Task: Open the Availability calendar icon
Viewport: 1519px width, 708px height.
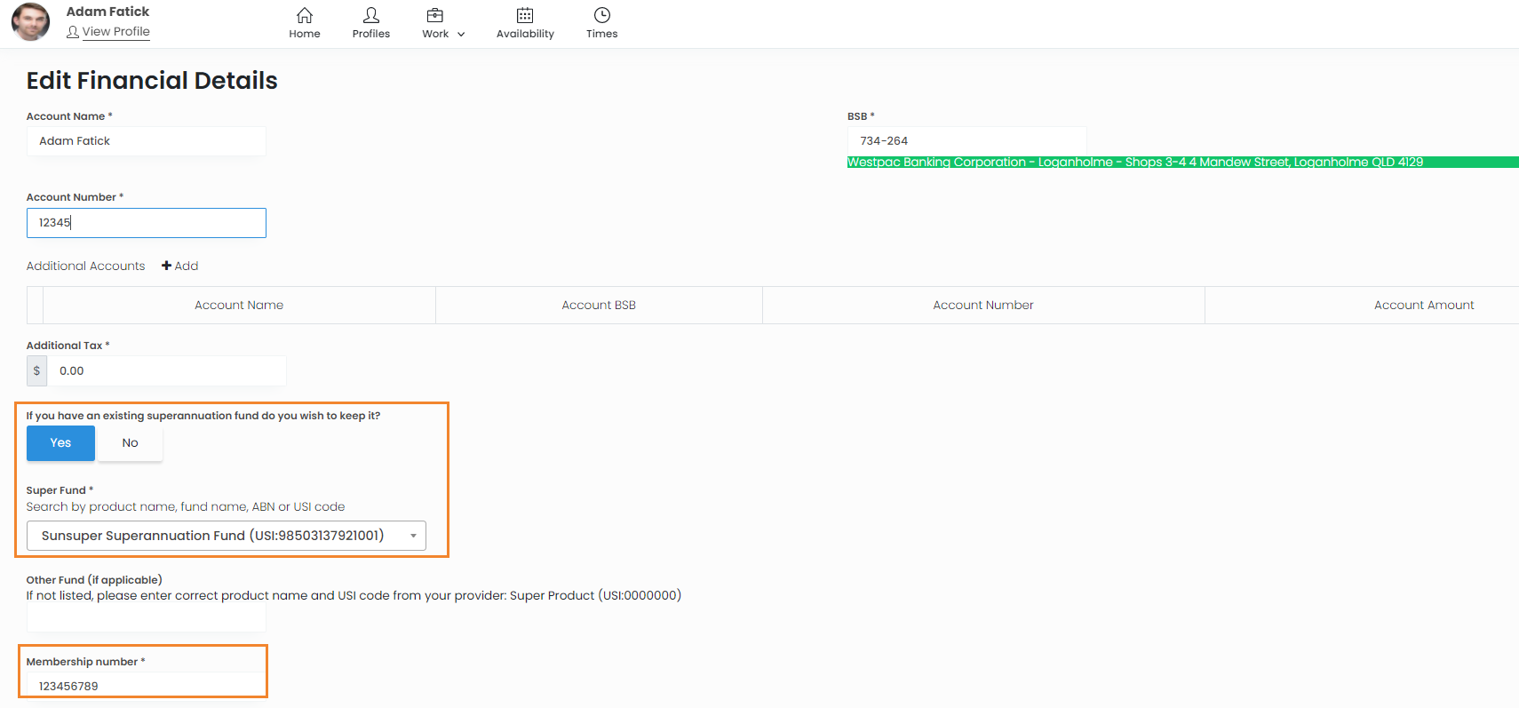Action: coord(524,15)
